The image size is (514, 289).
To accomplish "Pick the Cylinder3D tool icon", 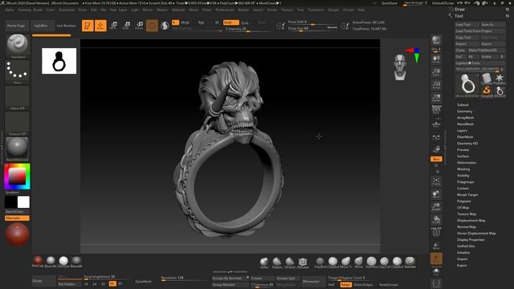I will coord(487,79).
